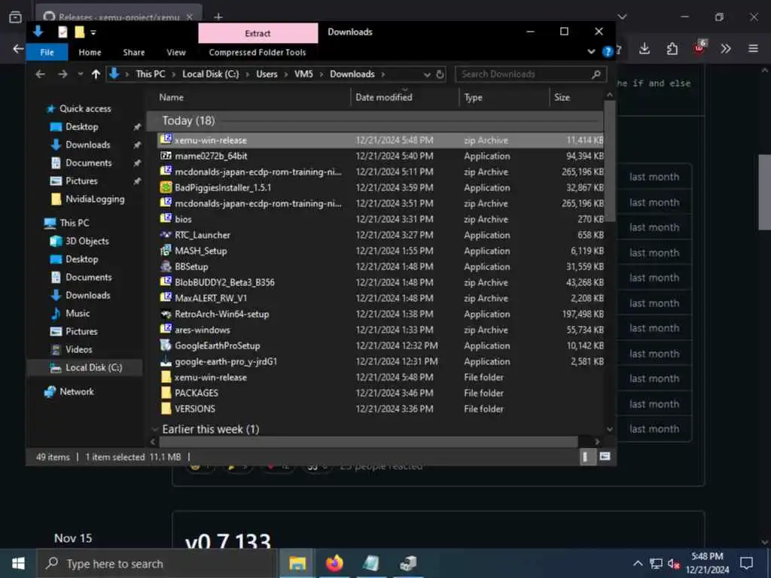The image size is (771, 578).
Task: Open notification center in the taskbar
Action: [x=746, y=563]
